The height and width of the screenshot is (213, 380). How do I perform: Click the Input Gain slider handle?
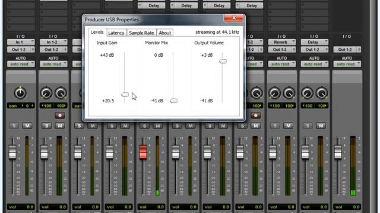click(x=125, y=95)
